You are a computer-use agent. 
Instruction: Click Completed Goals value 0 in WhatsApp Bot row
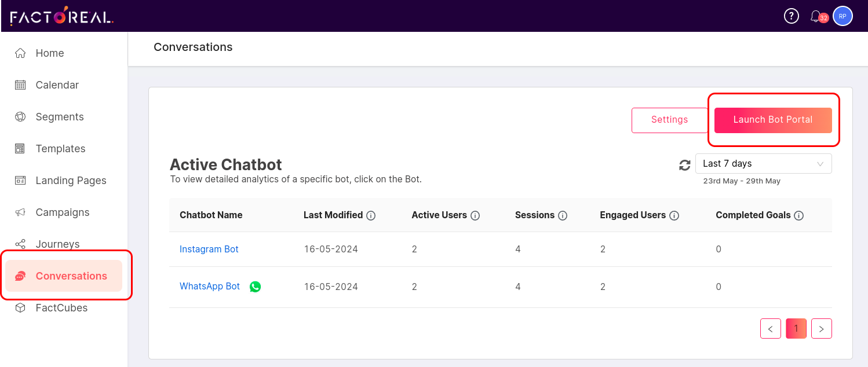[x=719, y=287]
